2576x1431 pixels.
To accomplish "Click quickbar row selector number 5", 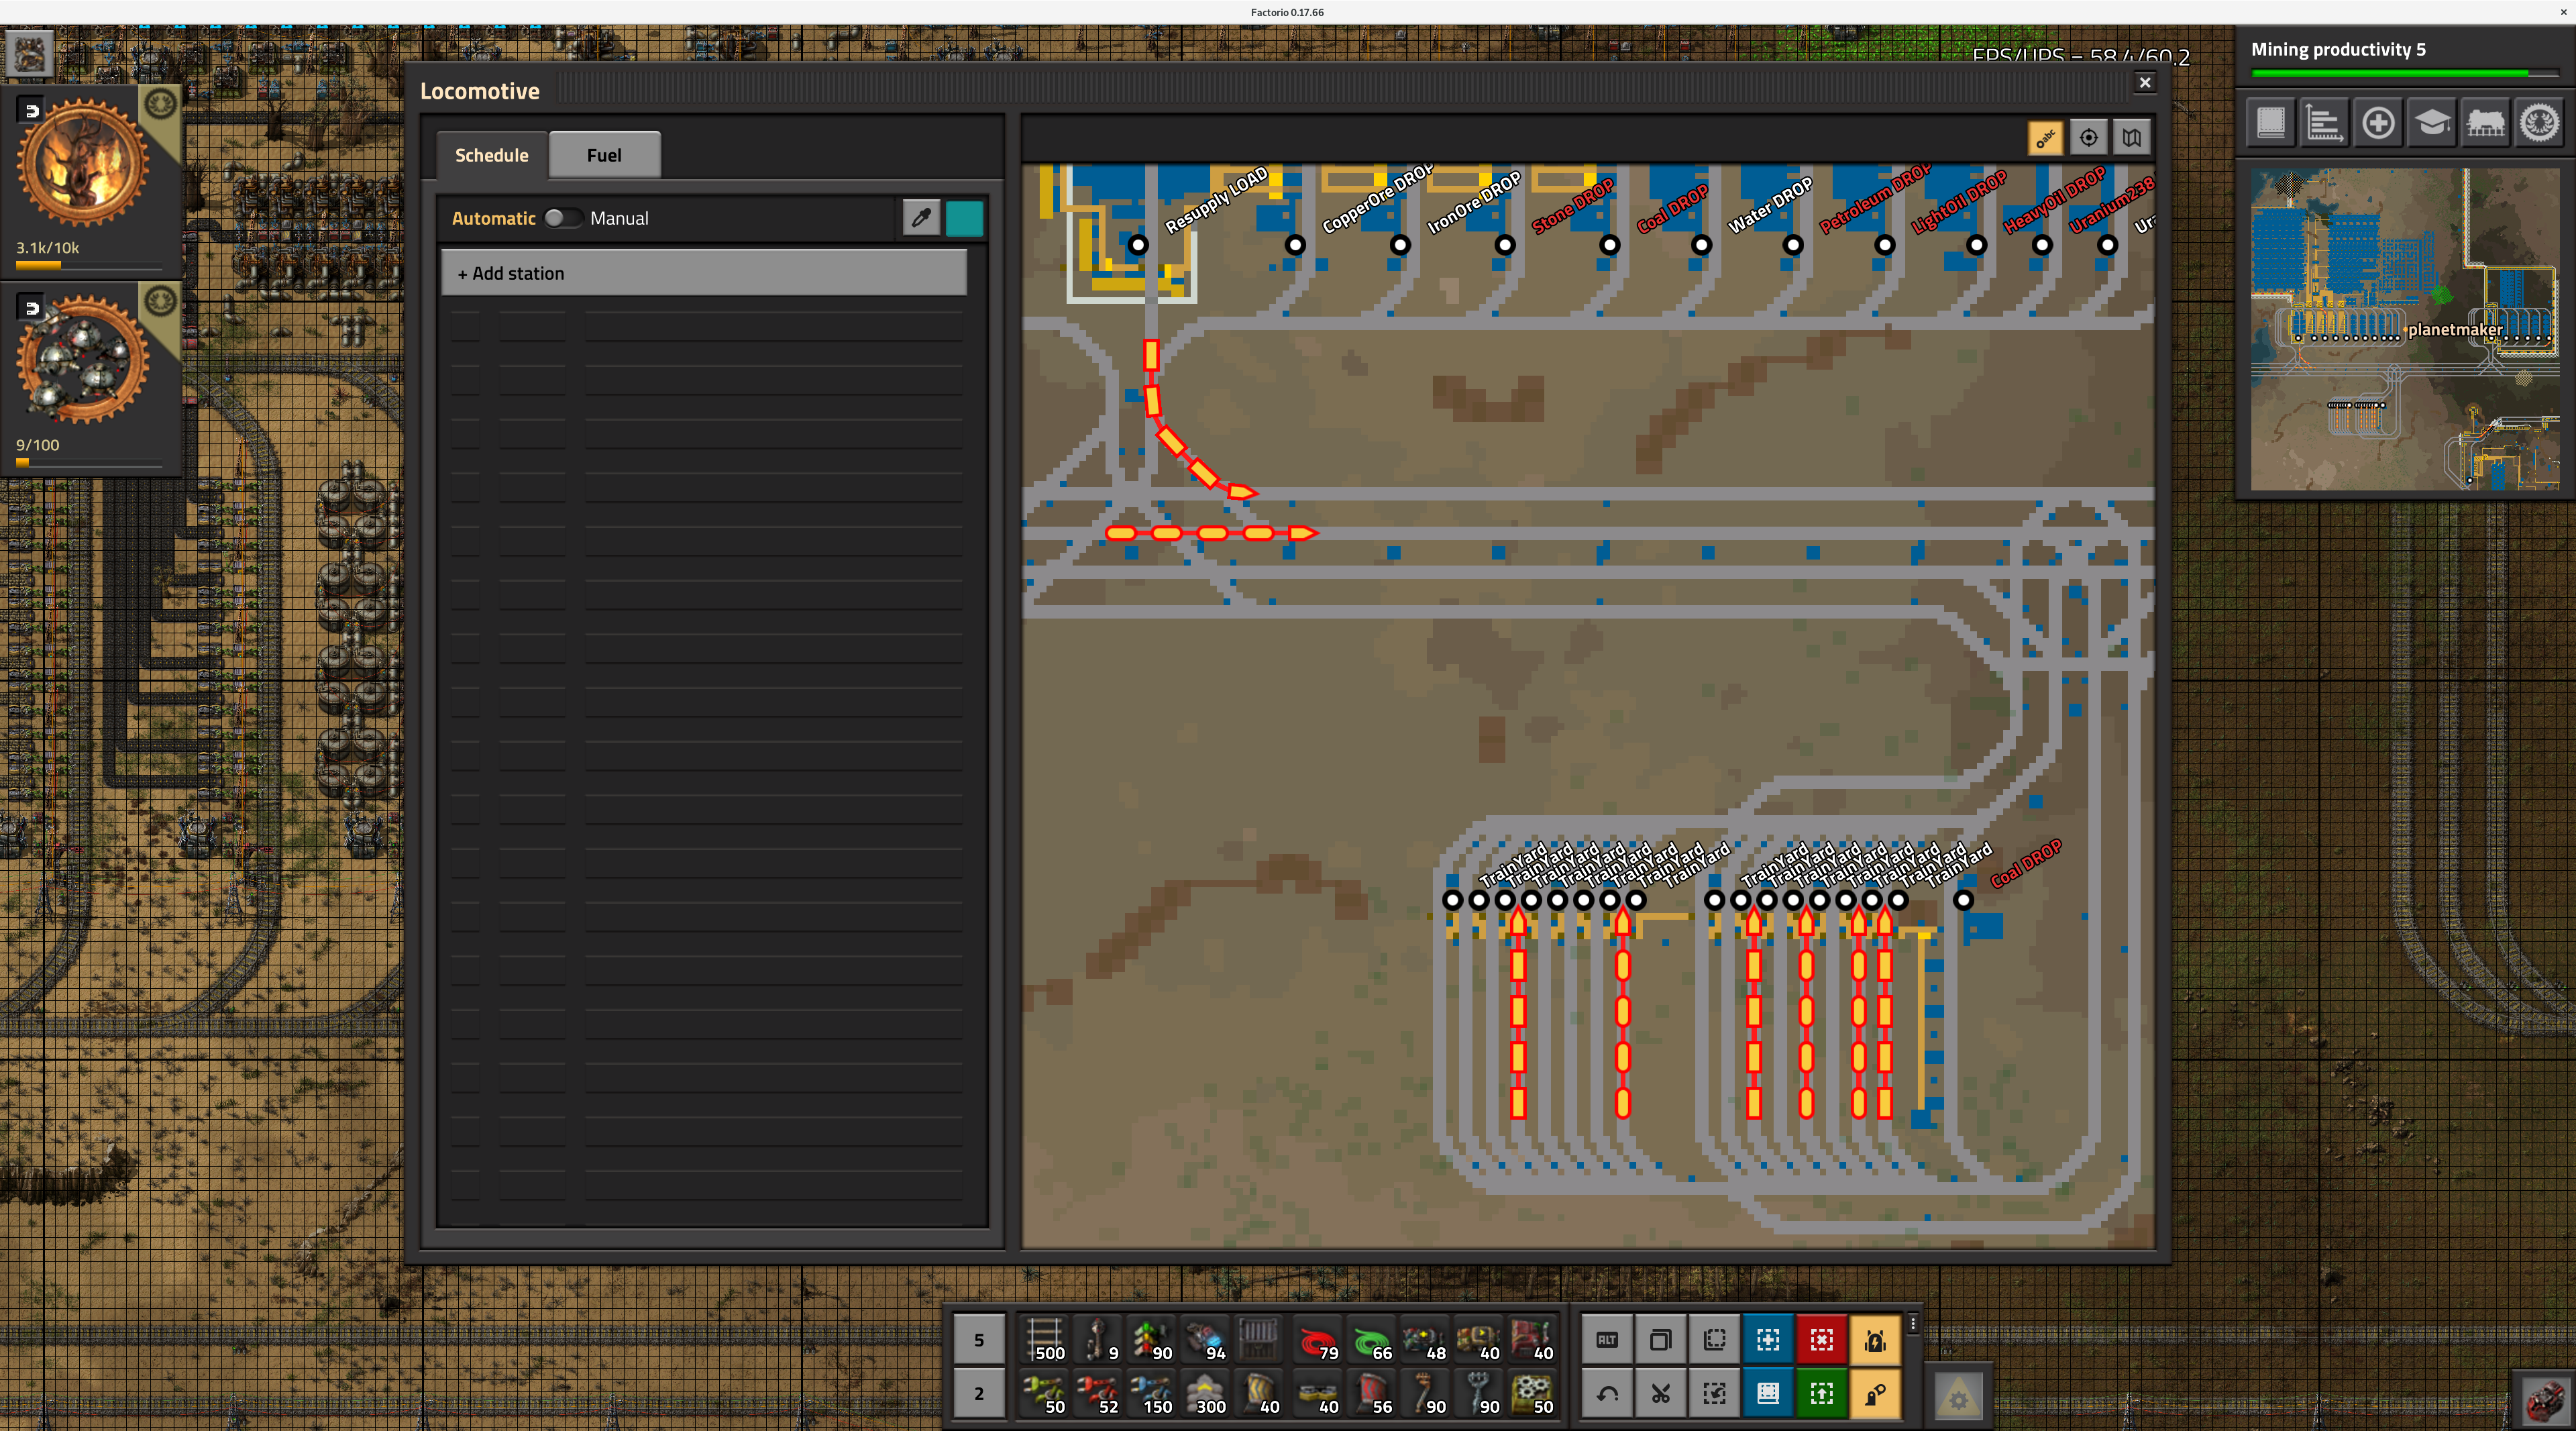I will (x=978, y=1340).
